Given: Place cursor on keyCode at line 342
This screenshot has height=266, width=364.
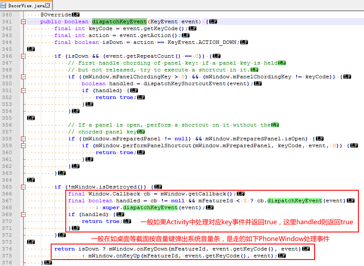Looking at the screenshot, I should click(x=101, y=28).
